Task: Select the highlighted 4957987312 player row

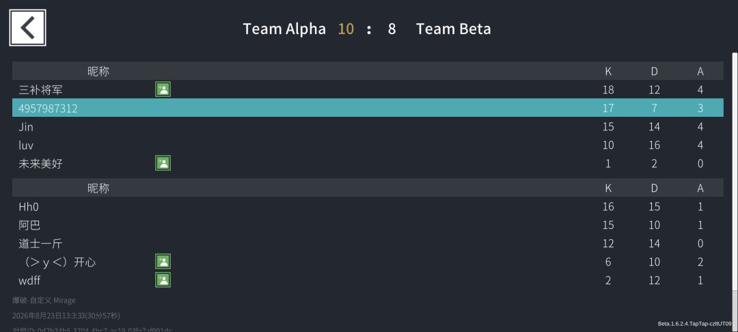Action: (368, 108)
